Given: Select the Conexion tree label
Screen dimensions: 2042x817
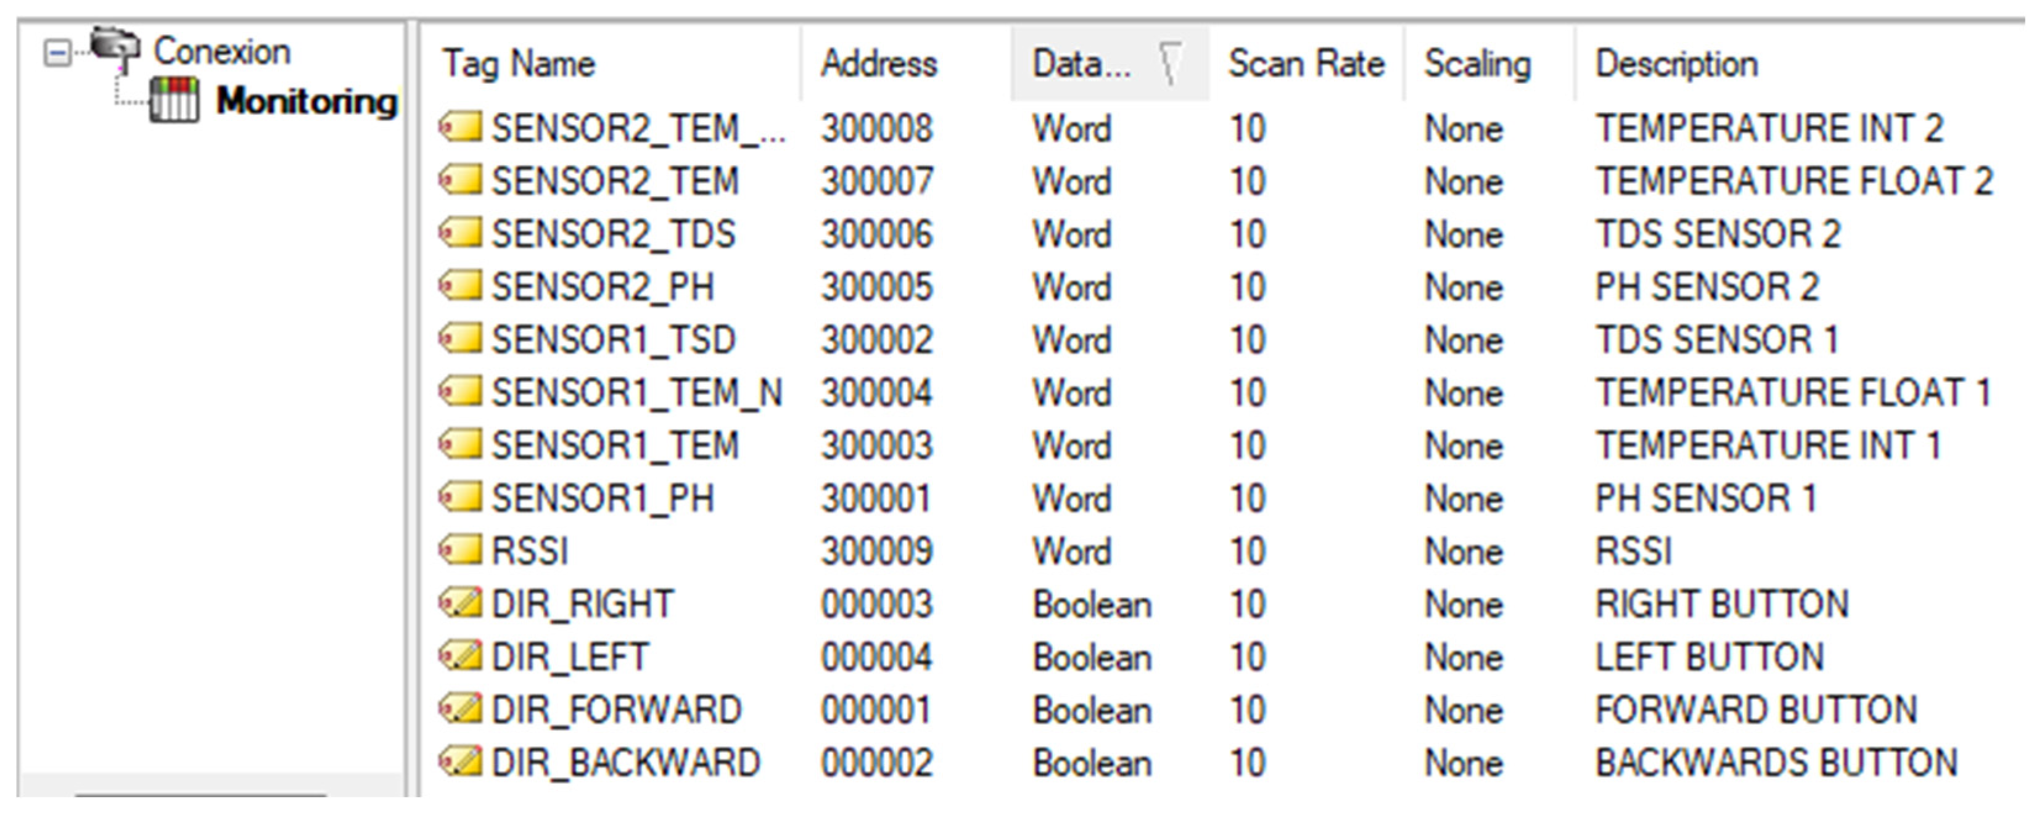Looking at the screenshot, I should [x=222, y=52].
